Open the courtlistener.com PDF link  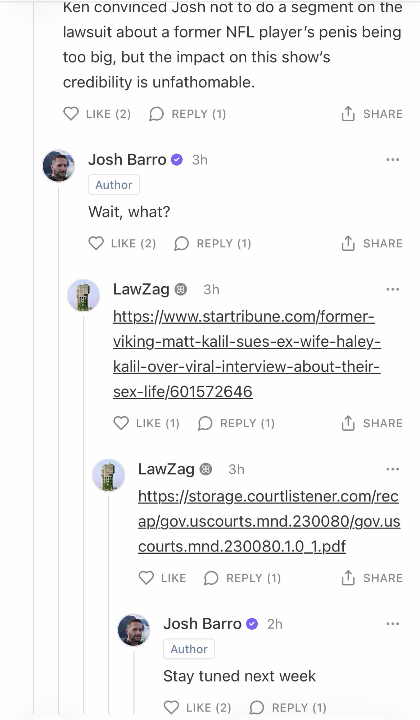click(x=269, y=521)
